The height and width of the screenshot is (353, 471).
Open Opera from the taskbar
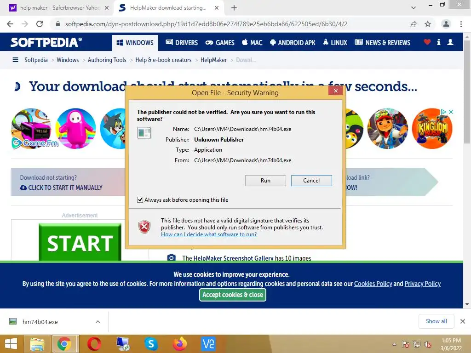pyautogui.click(x=94, y=344)
